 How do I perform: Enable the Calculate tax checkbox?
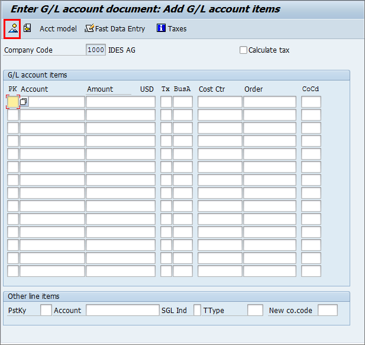point(243,50)
